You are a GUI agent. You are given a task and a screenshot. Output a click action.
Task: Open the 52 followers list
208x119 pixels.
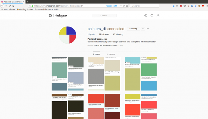tap(104, 34)
